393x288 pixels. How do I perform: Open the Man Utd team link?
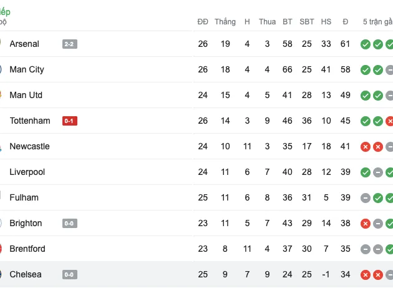(26, 96)
